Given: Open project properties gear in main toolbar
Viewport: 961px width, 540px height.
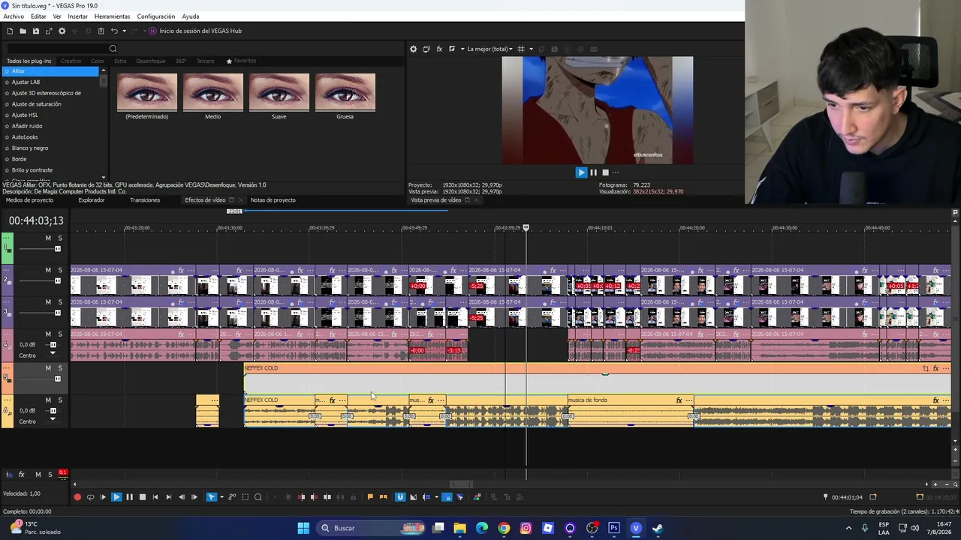Looking at the screenshot, I should click(62, 31).
